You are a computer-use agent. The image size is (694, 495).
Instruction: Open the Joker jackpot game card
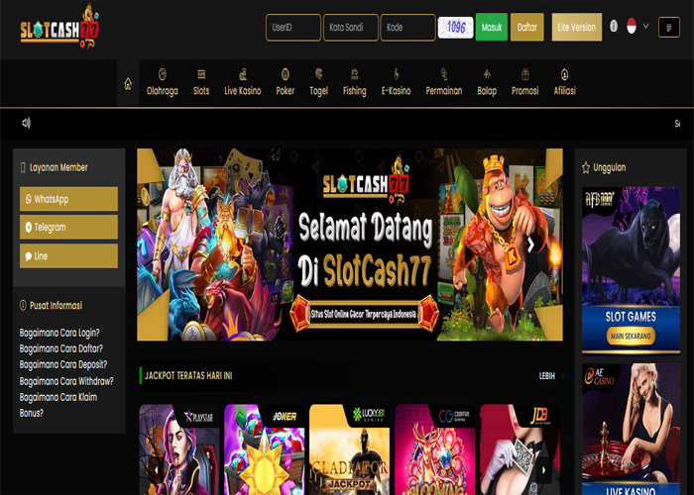(265, 449)
